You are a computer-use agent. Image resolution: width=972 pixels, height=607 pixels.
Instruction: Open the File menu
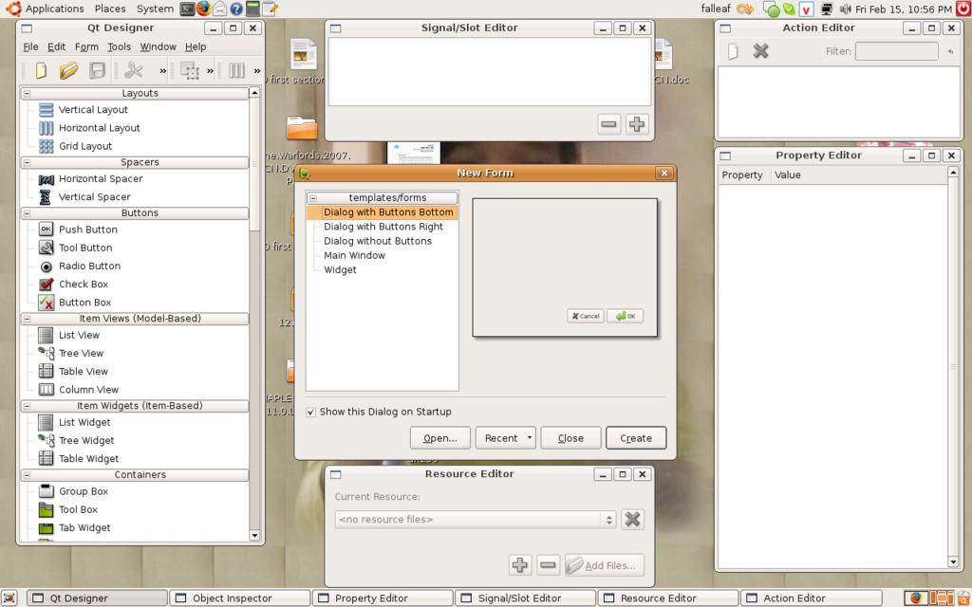[30, 47]
